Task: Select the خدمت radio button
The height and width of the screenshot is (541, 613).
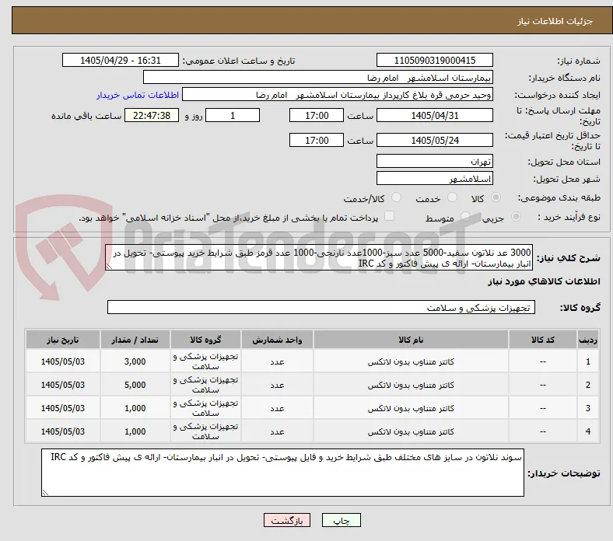Action: pos(452,197)
